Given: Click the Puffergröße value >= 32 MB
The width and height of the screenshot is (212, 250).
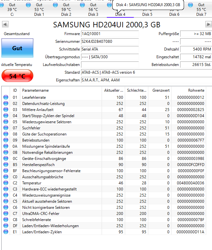Looking at the screenshot, I should [196, 34].
